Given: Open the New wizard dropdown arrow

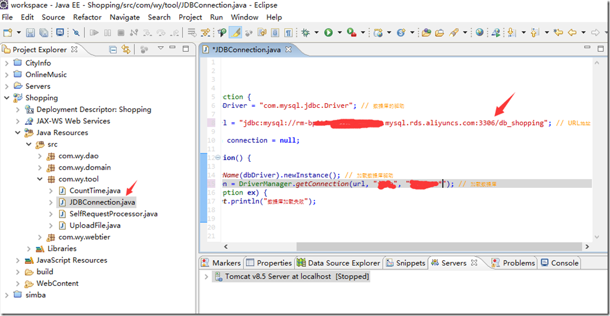Looking at the screenshot, I should click(x=18, y=33).
